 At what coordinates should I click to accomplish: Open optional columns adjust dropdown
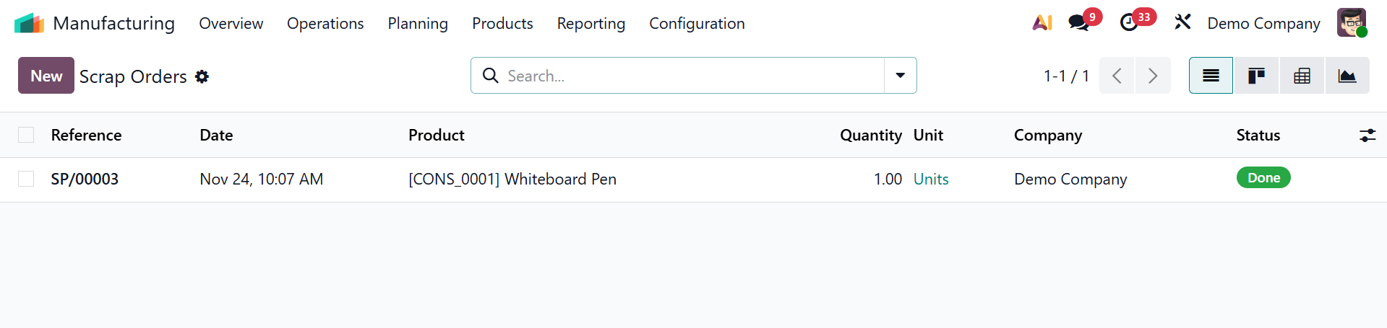pyautogui.click(x=1367, y=135)
